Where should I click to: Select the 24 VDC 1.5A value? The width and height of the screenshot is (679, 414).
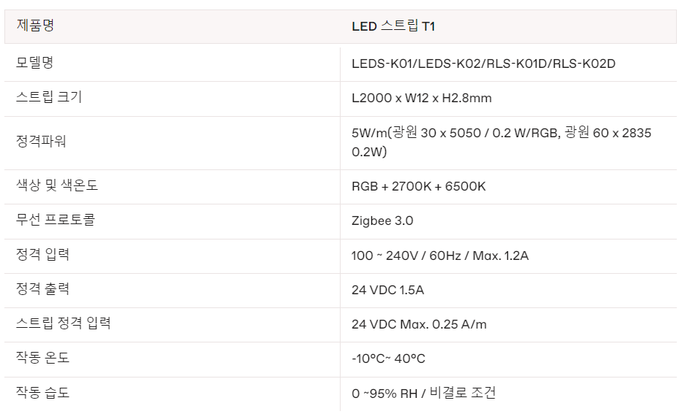[x=387, y=290]
